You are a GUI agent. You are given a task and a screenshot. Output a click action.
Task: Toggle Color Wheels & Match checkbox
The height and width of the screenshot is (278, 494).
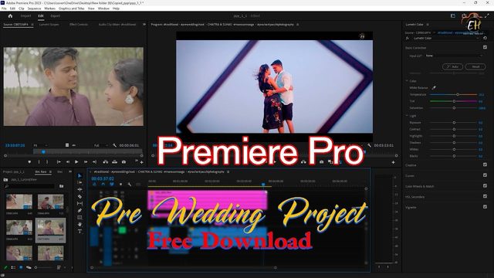tap(485, 185)
